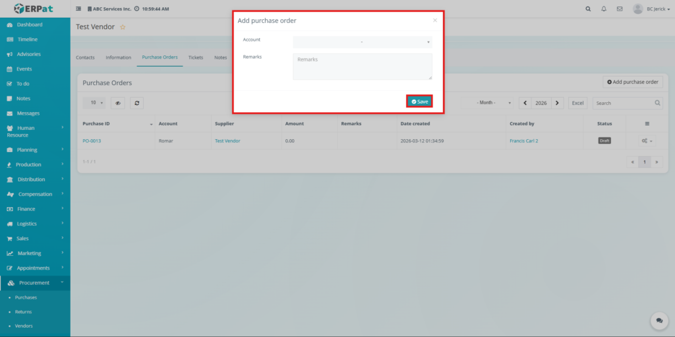The width and height of the screenshot is (675, 337).
Task: Click the Add purchase order button
Action: pyautogui.click(x=633, y=82)
